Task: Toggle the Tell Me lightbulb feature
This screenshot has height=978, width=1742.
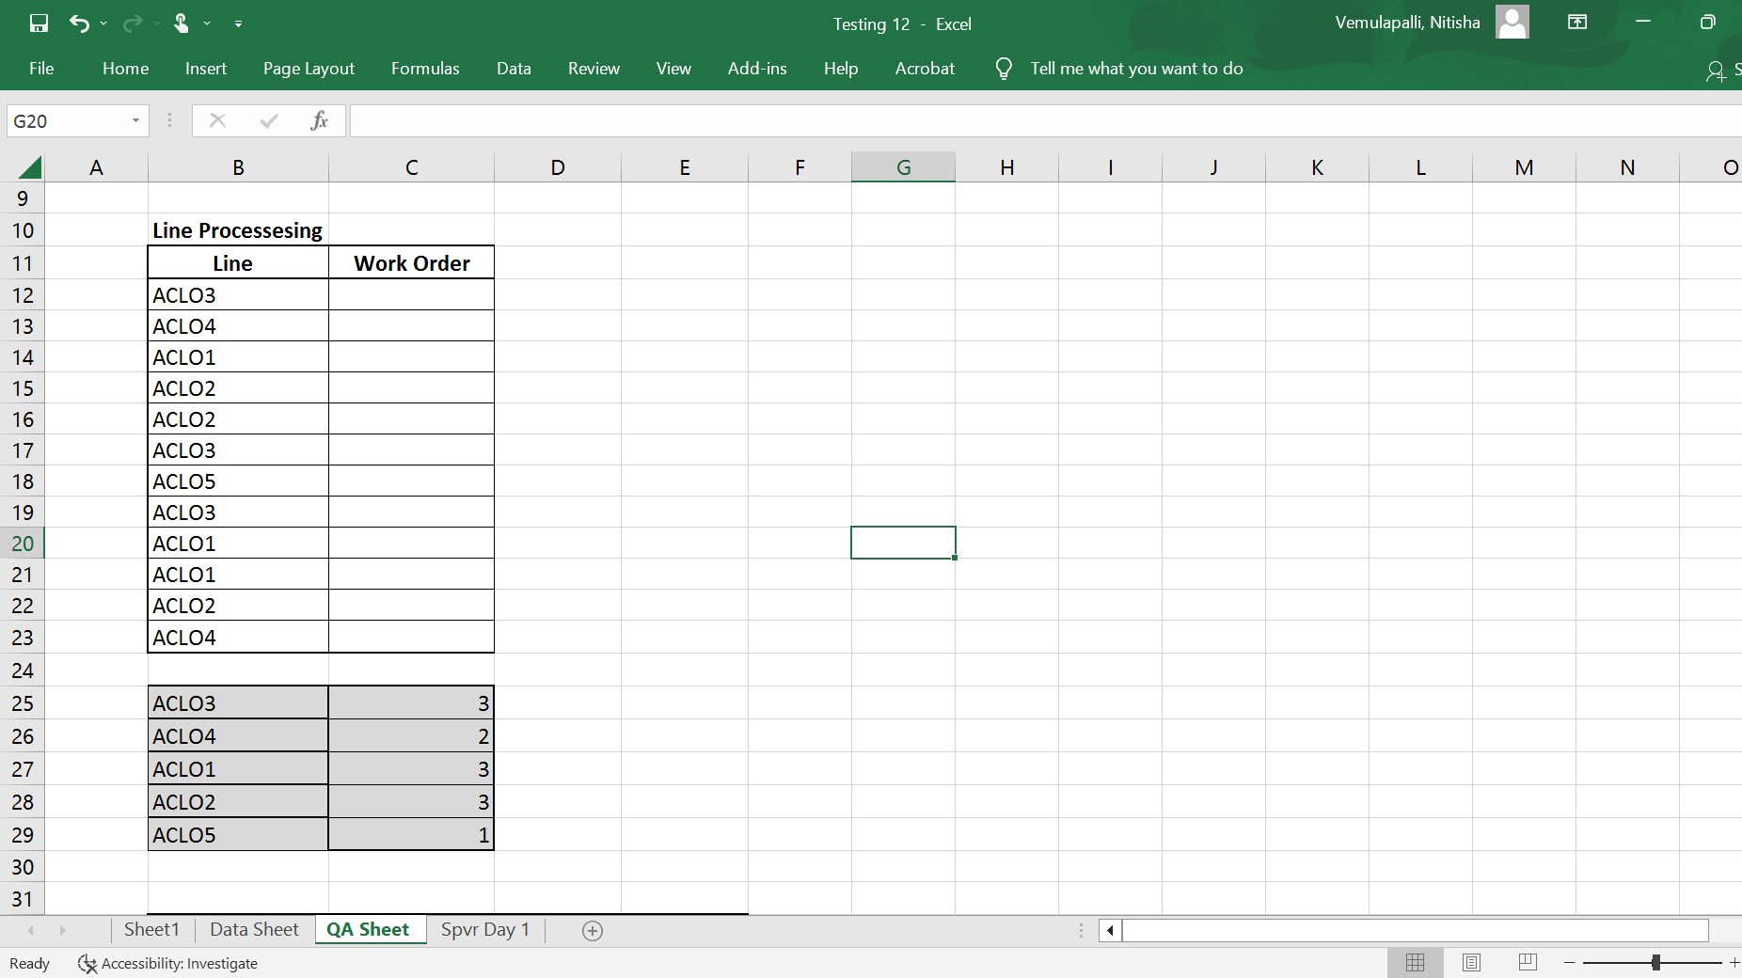Action: [1003, 68]
